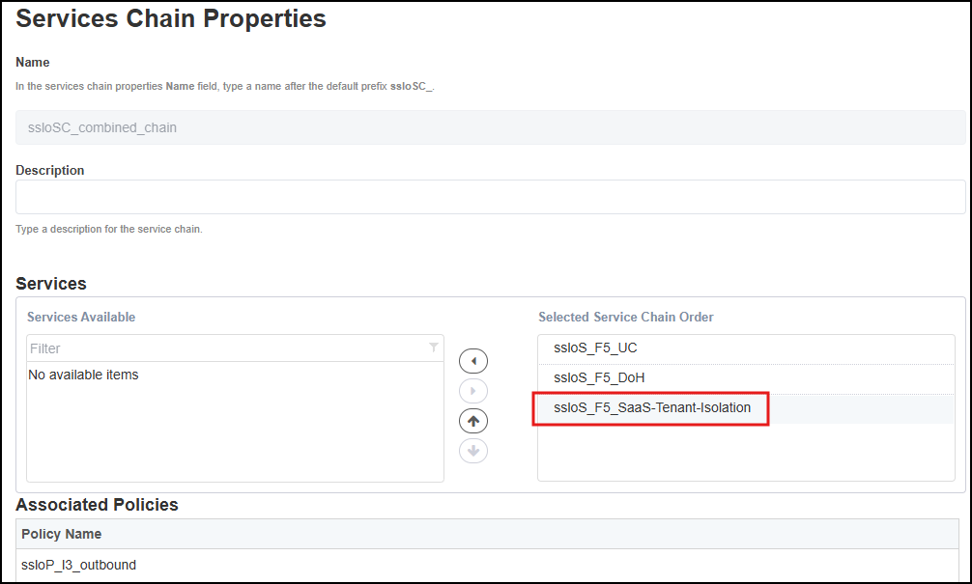The image size is (972, 584).
Task: Click the ssloSC_combined_chain name field
Action: click(x=490, y=127)
